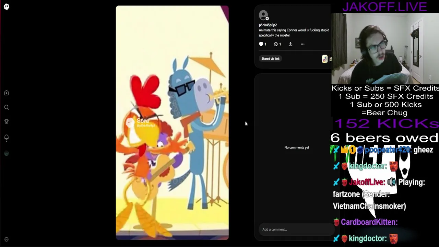The width and height of the screenshot is (439, 247).
Task: Click the '152 KICKs' counter text
Action: click(386, 123)
